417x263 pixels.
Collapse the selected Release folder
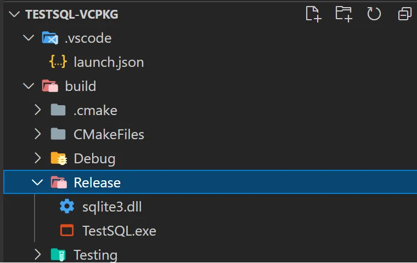click(x=37, y=182)
